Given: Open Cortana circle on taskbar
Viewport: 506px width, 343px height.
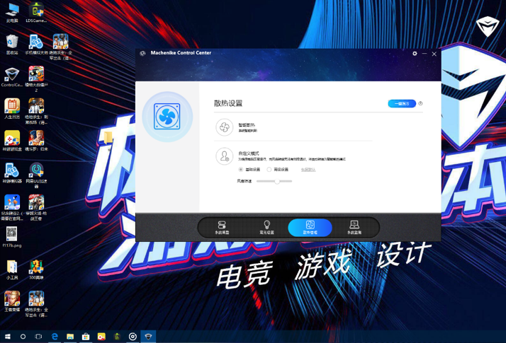Looking at the screenshot, I should [x=23, y=337].
